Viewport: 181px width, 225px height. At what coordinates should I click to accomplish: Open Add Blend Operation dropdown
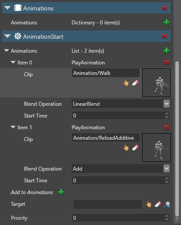click(167, 168)
